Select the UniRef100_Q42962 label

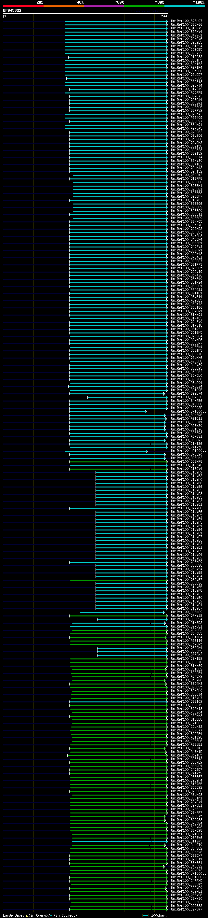[187, 132]
